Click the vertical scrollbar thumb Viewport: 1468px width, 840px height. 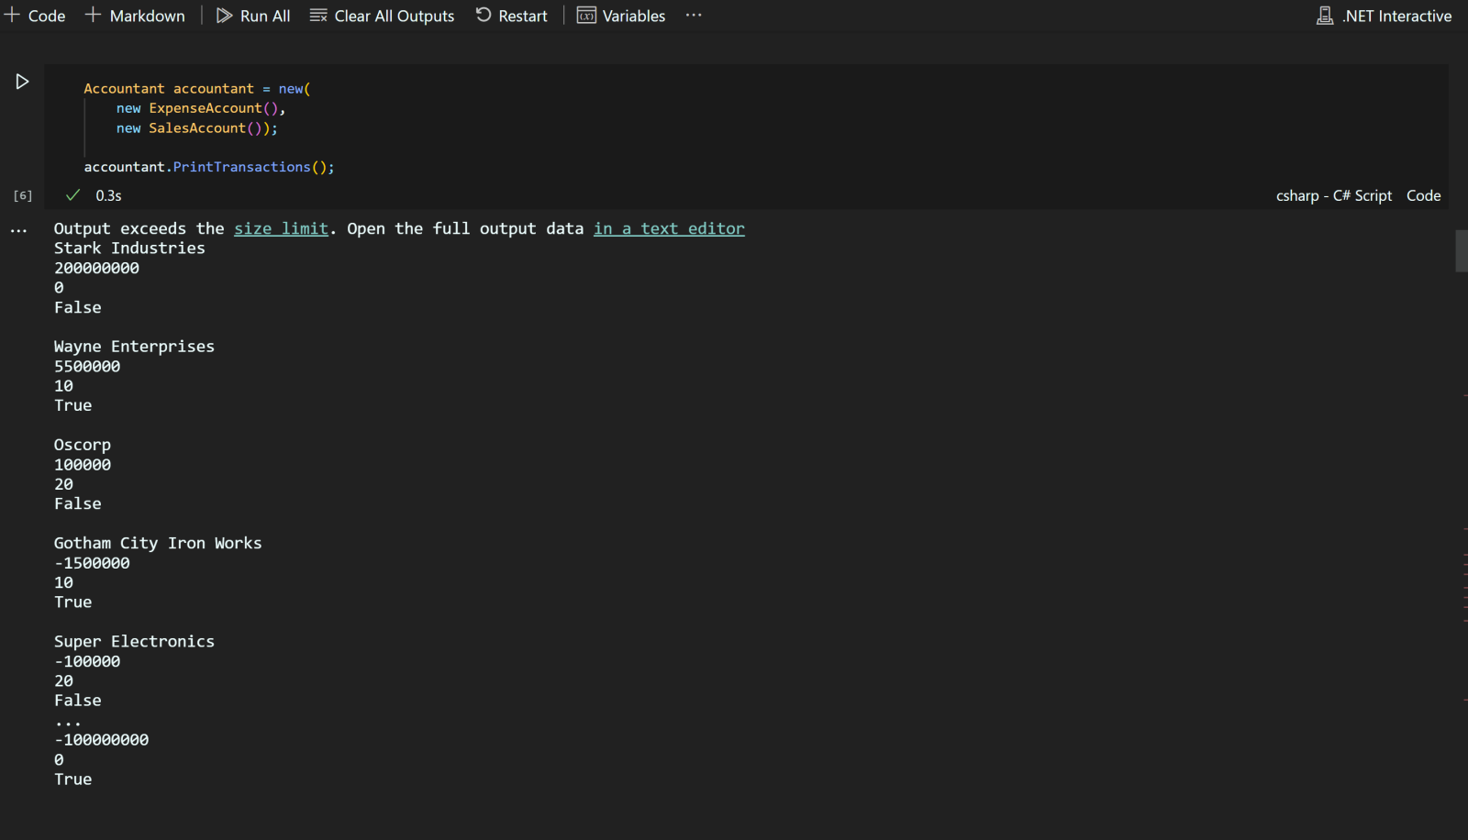click(1462, 251)
